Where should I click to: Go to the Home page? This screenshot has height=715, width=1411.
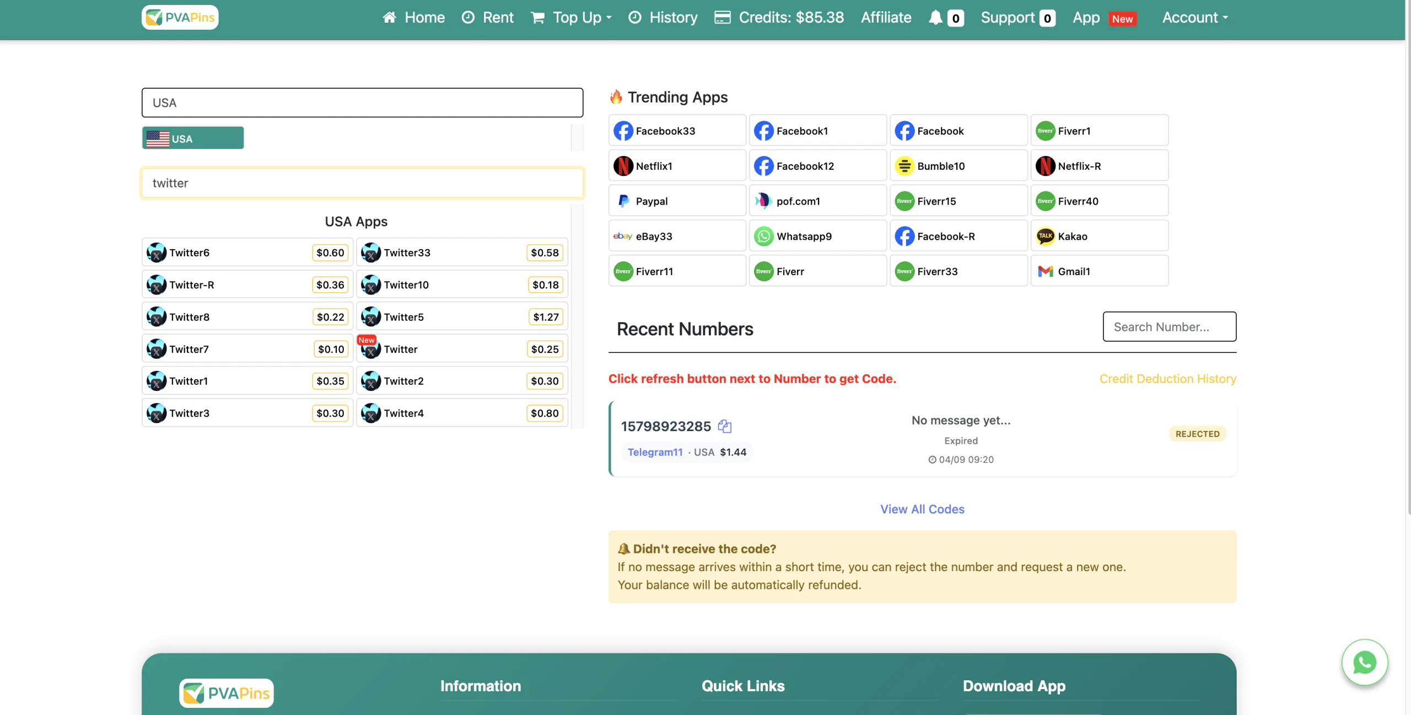click(x=413, y=18)
